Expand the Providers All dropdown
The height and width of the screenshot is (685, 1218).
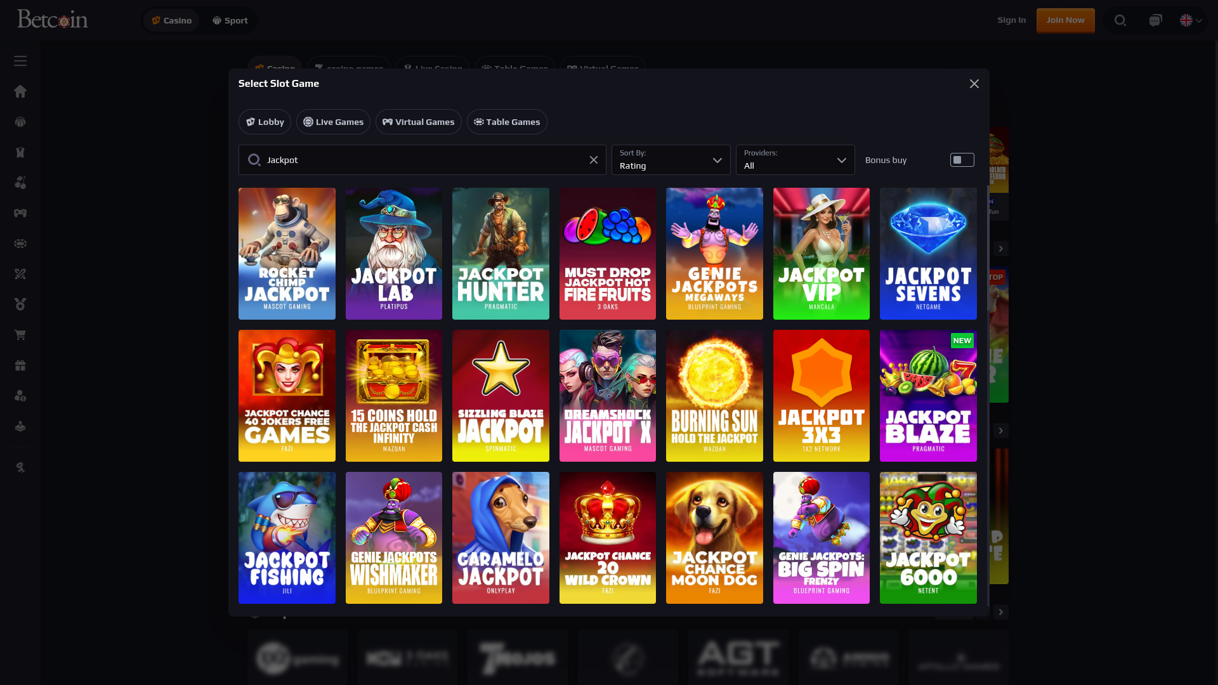click(795, 160)
